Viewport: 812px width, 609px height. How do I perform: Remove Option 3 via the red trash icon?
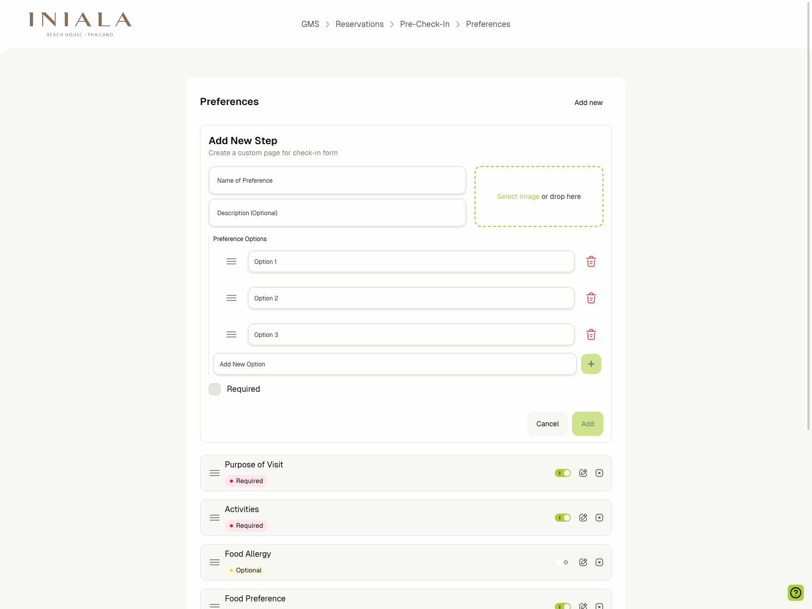click(591, 334)
